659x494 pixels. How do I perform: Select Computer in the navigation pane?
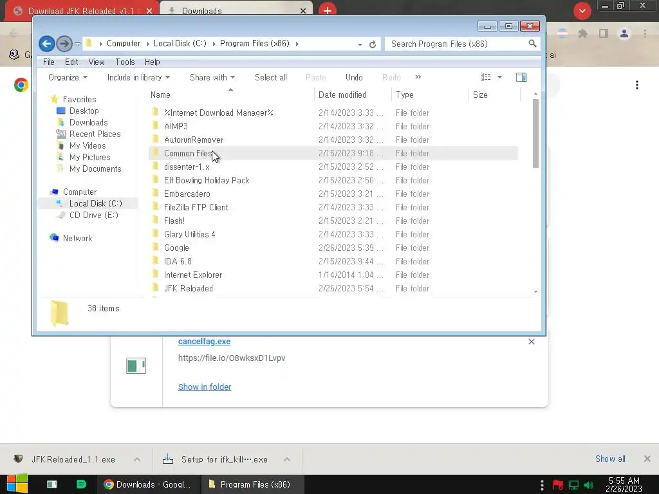(x=79, y=192)
